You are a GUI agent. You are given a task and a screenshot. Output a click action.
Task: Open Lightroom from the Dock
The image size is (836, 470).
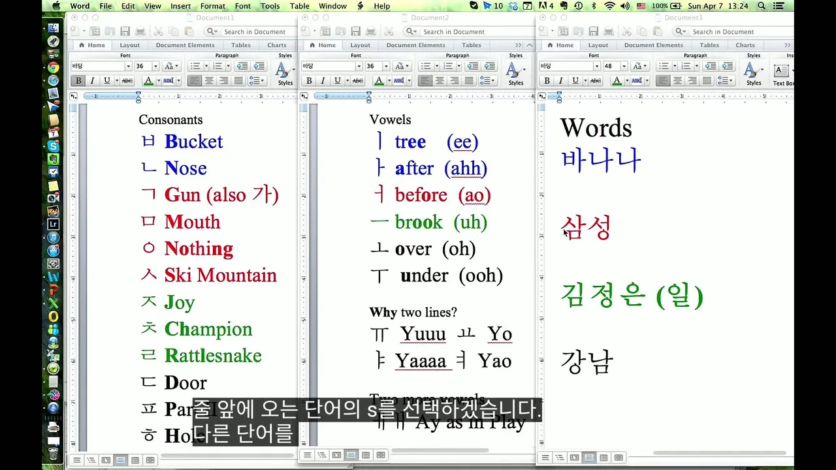click(54, 224)
